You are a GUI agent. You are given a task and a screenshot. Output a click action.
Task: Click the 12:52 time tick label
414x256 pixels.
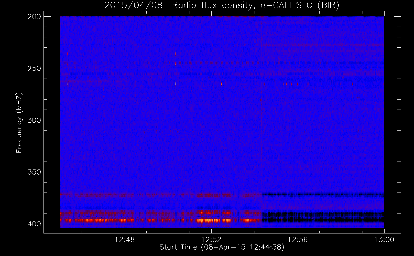[x=211, y=240]
